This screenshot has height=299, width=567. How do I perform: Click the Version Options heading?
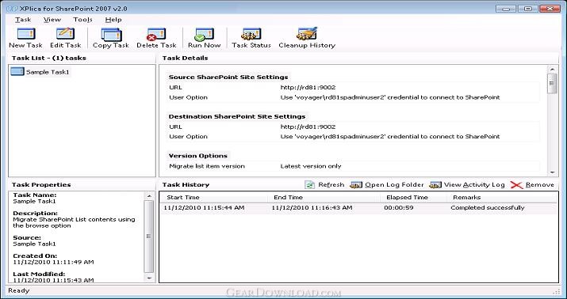[197, 156]
